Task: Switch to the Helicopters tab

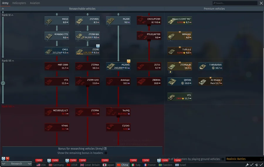Action: tap(19, 3)
